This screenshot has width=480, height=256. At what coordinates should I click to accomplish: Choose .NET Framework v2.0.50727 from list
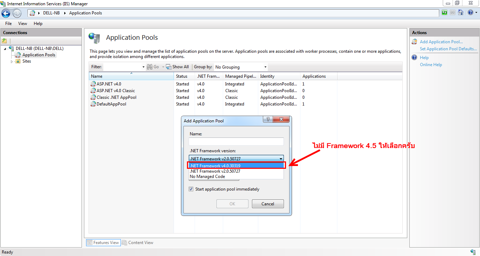click(x=236, y=171)
